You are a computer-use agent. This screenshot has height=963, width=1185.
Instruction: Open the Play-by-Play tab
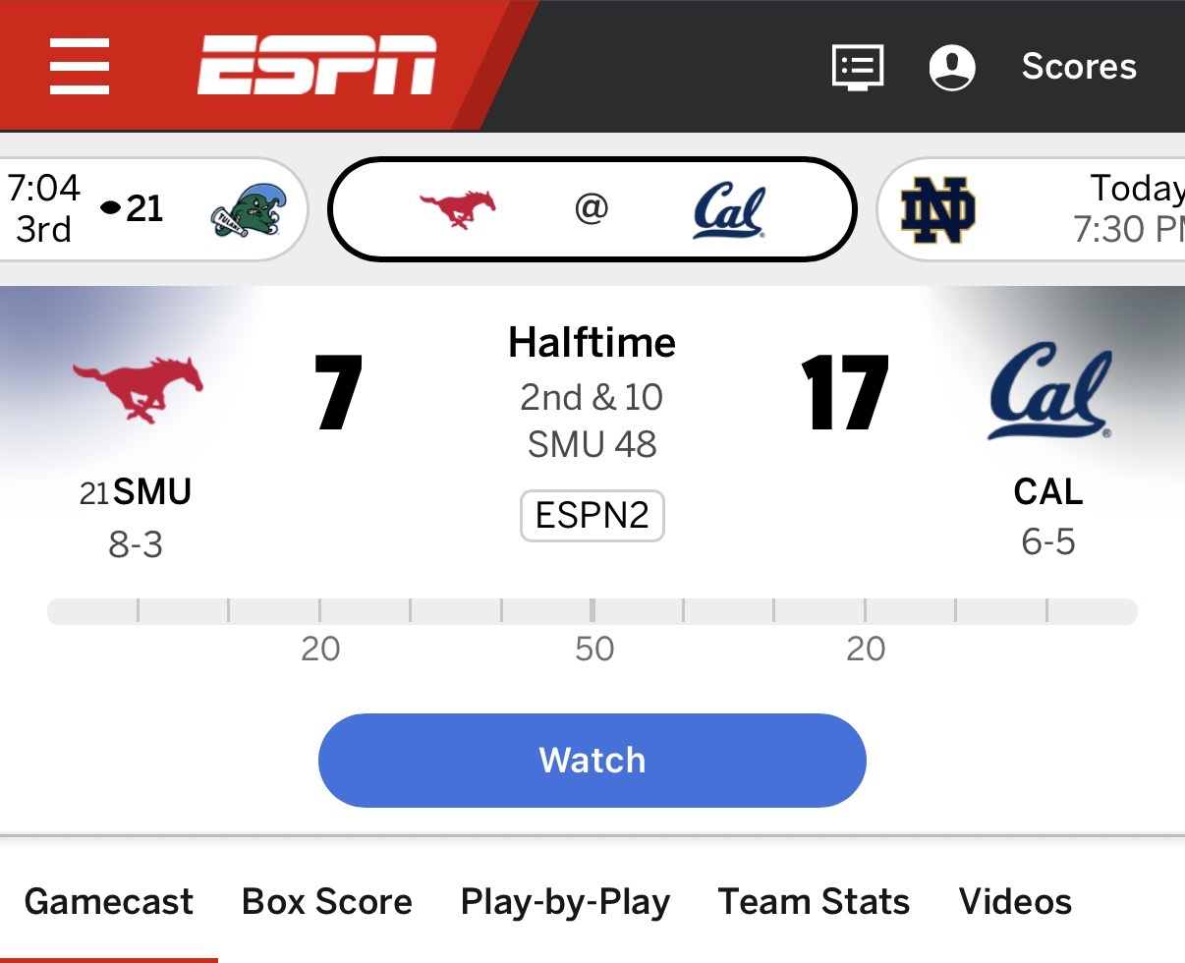(x=565, y=901)
